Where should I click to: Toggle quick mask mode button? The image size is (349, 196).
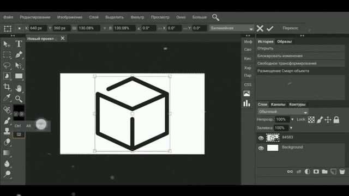(19, 134)
